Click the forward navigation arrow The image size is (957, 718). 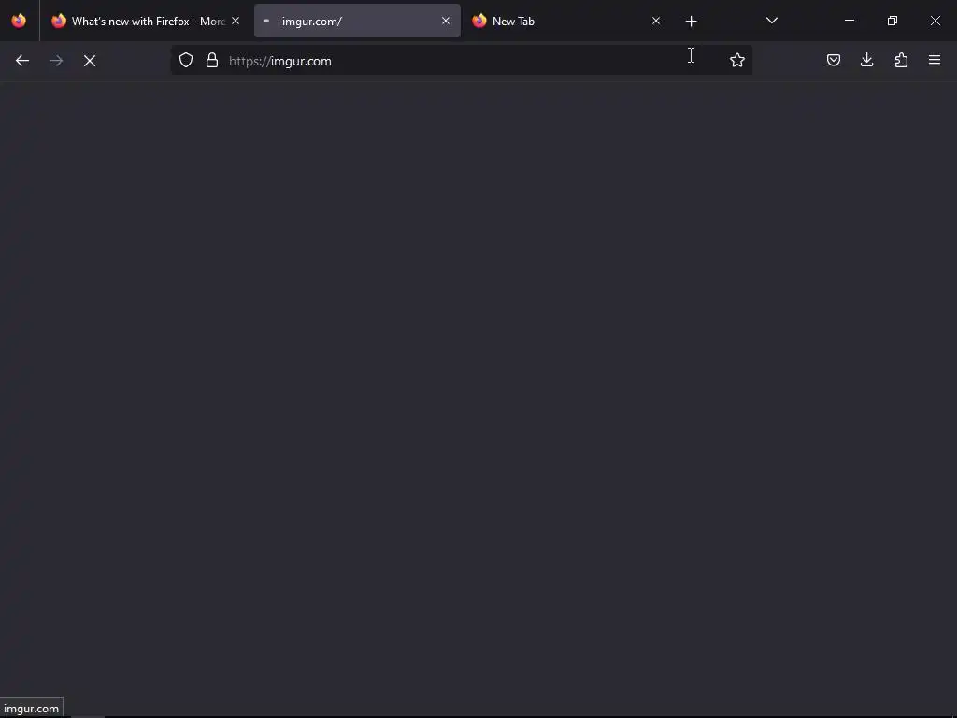tap(56, 61)
